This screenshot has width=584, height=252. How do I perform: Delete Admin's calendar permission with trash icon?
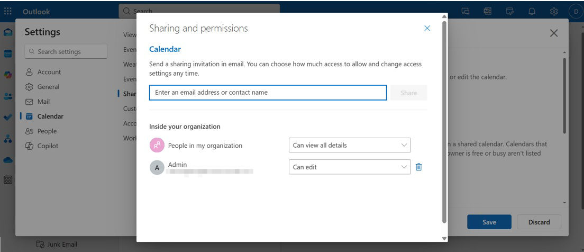point(418,167)
